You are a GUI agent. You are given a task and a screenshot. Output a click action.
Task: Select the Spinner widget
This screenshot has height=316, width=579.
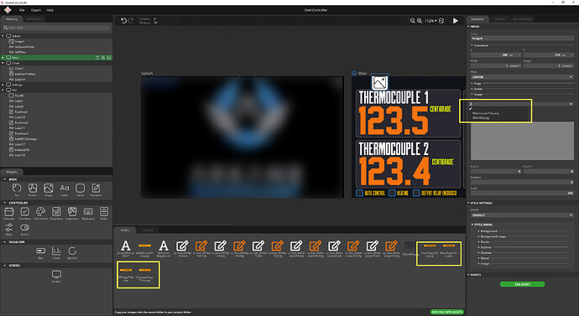pos(72,252)
